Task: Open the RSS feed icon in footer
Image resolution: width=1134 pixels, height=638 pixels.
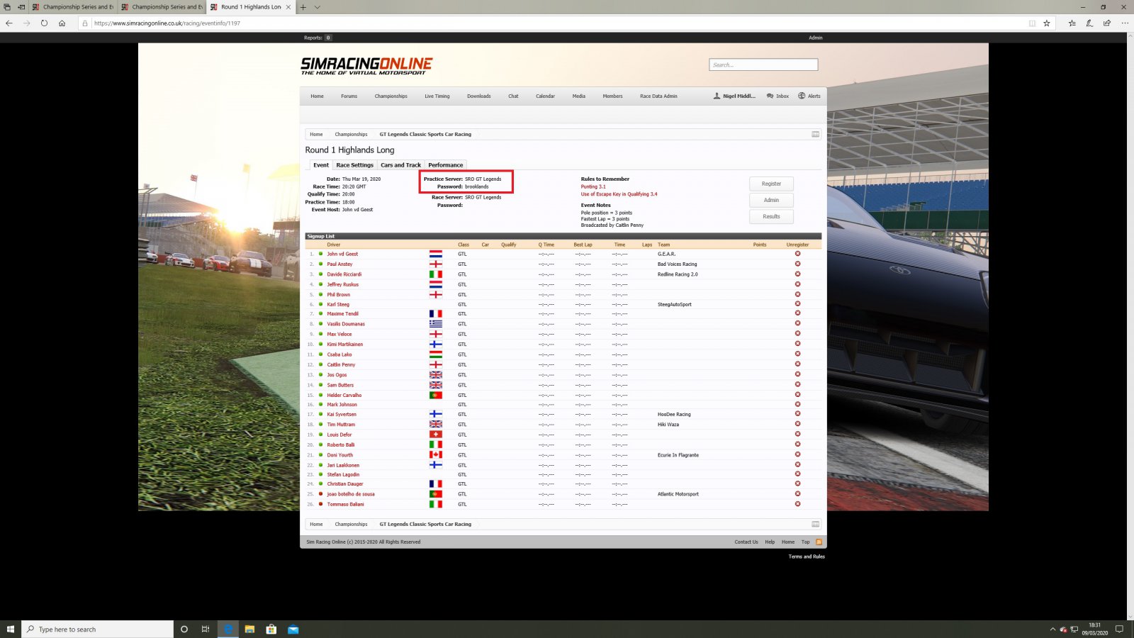Action: [819, 542]
